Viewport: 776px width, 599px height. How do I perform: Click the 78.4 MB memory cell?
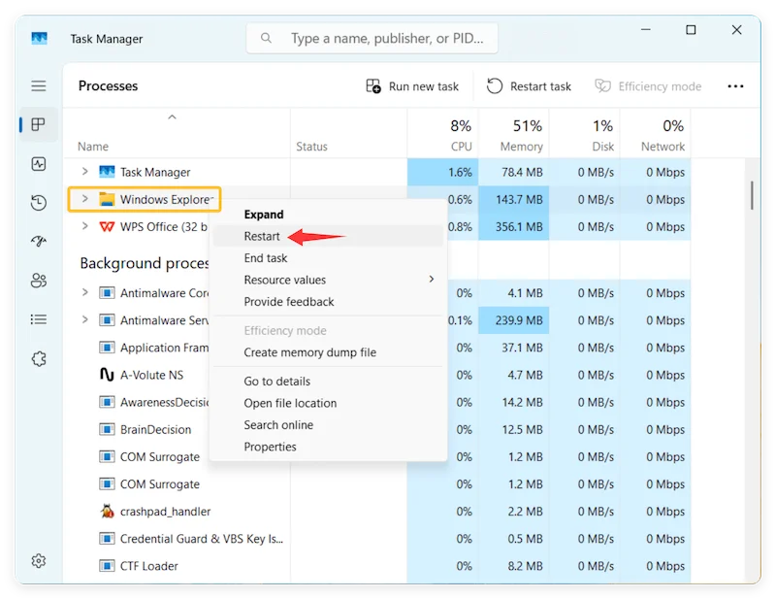click(x=514, y=173)
